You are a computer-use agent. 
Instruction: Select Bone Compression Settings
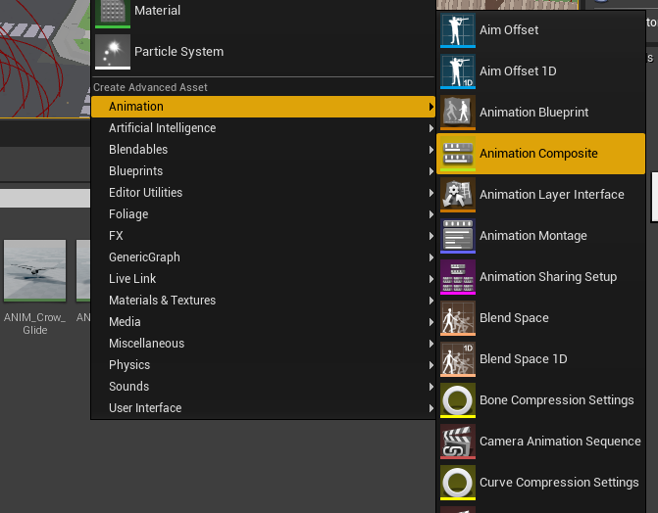coord(540,399)
